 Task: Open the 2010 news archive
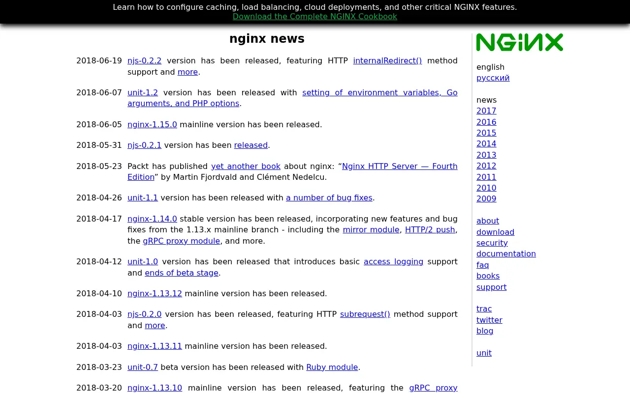click(486, 188)
